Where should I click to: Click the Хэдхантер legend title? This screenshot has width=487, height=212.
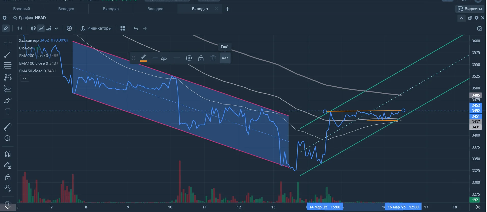pyautogui.click(x=29, y=40)
